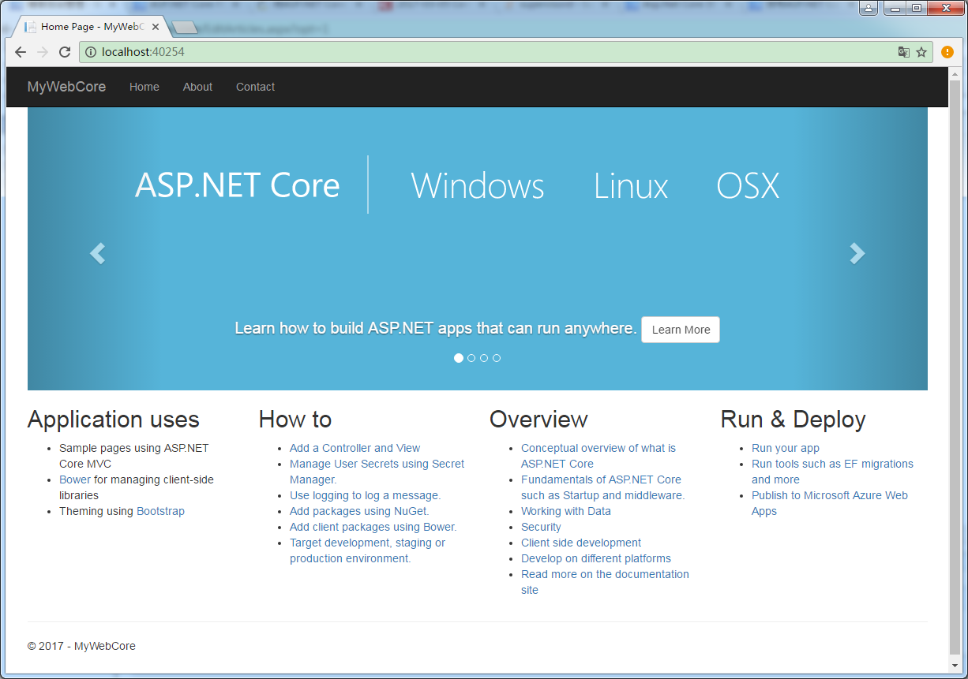
Task: Open the Home nav item
Action: click(144, 87)
